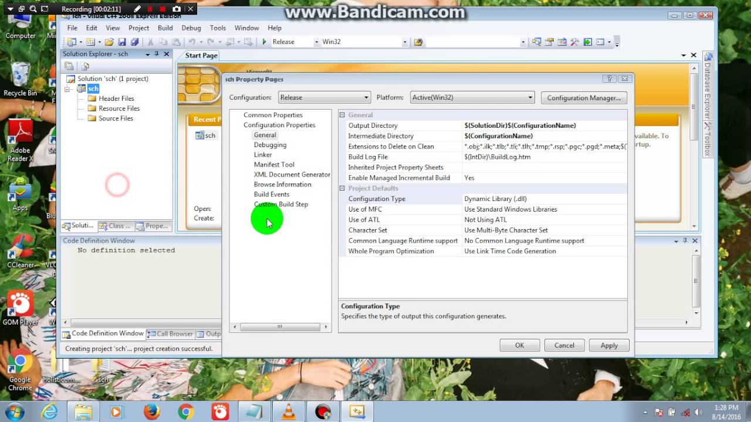Image resolution: width=751 pixels, height=422 pixels.
Task: Open Configuration Manager
Action: coord(584,98)
